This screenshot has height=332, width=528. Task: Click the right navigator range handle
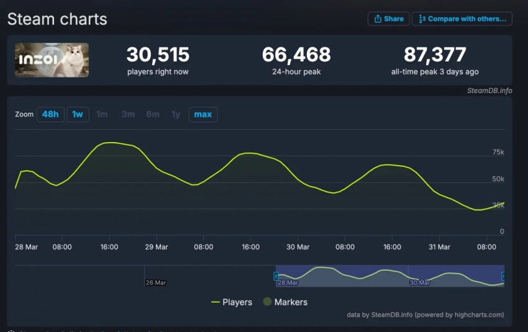tap(503, 276)
